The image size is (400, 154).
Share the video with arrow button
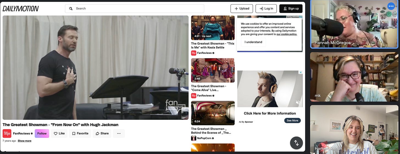coord(102,133)
